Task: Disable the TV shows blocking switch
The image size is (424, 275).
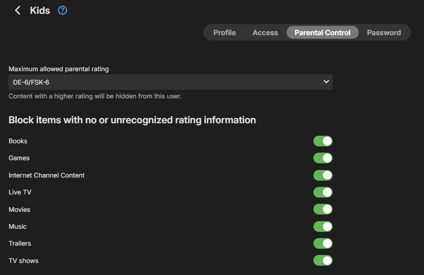Action: coord(323,261)
